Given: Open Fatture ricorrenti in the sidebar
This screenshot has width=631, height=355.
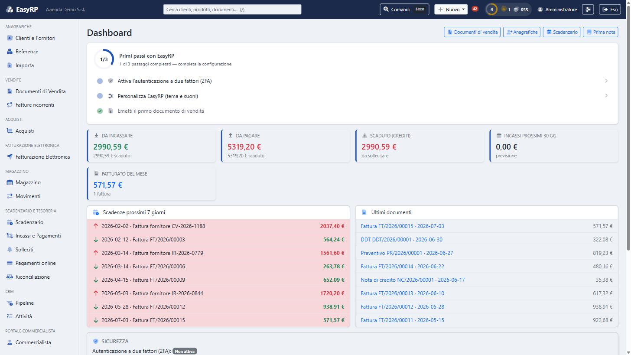Looking at the screenshot, I should click(35, 105).
